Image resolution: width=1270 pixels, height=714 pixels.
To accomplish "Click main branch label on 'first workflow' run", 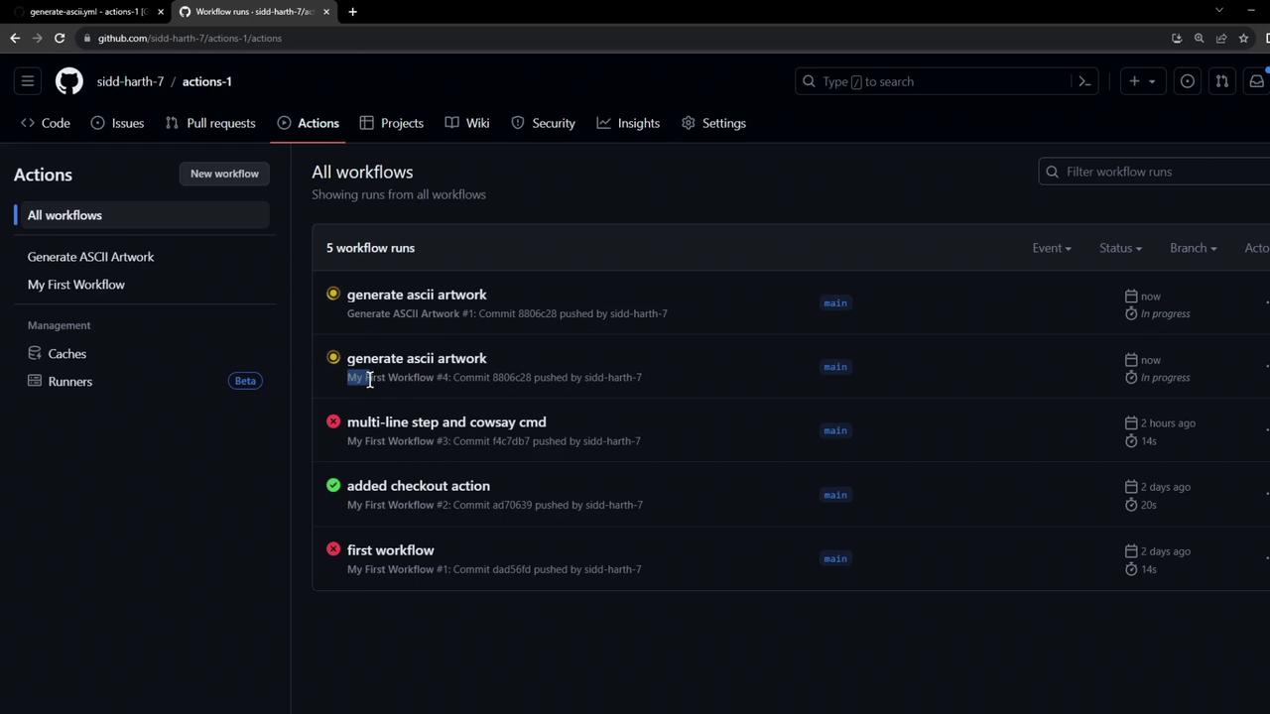I will click(834, 558).
